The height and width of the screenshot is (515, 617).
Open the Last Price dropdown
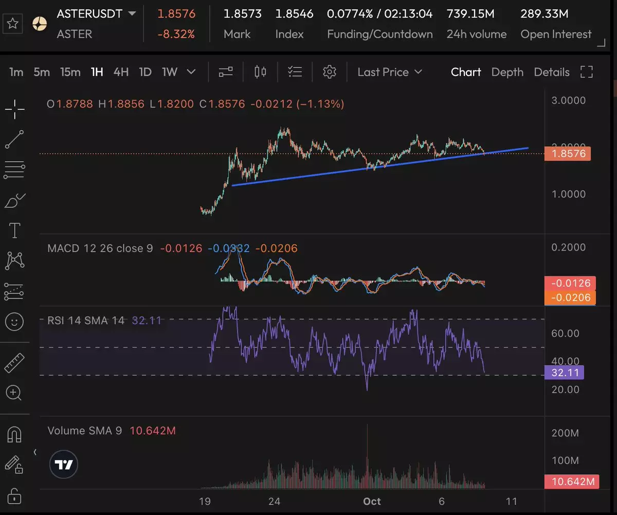pos(390,72)
